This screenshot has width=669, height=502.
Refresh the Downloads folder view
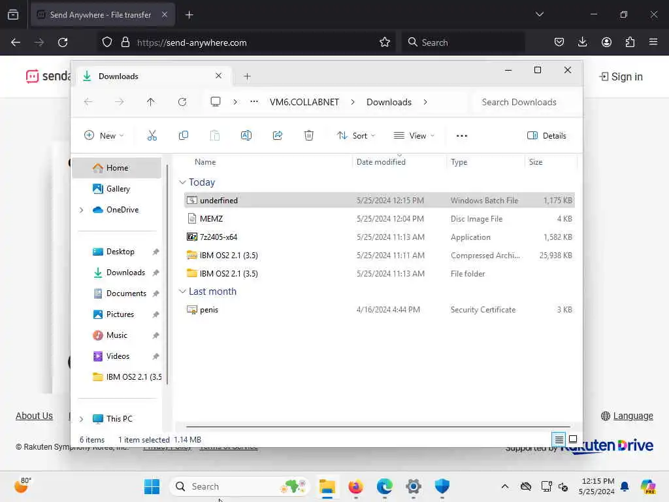coord(182,102)
